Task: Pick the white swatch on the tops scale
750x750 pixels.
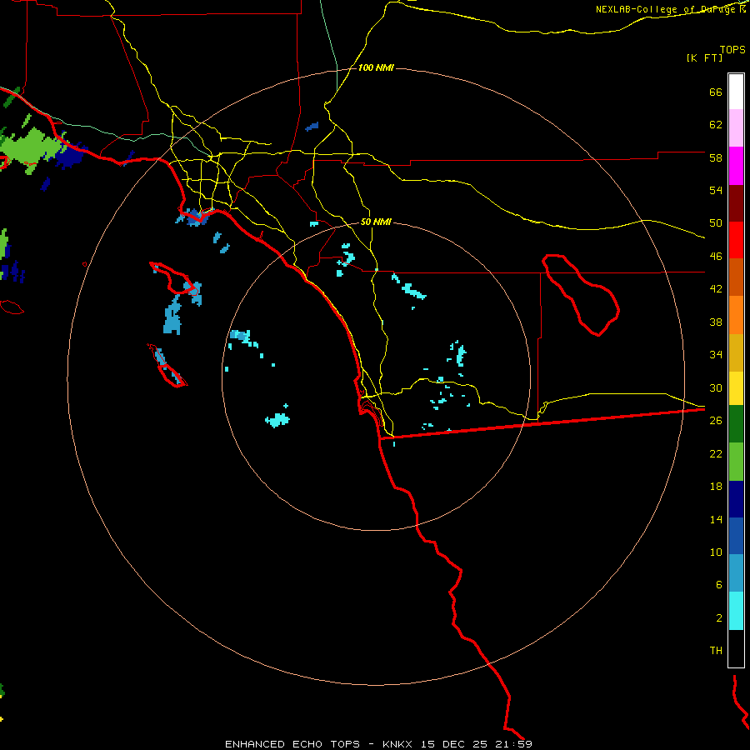Action: 736,92
